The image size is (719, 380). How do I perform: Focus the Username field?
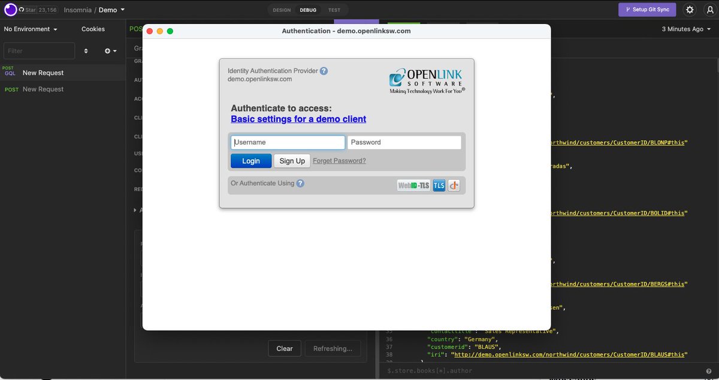click(288, 142)
